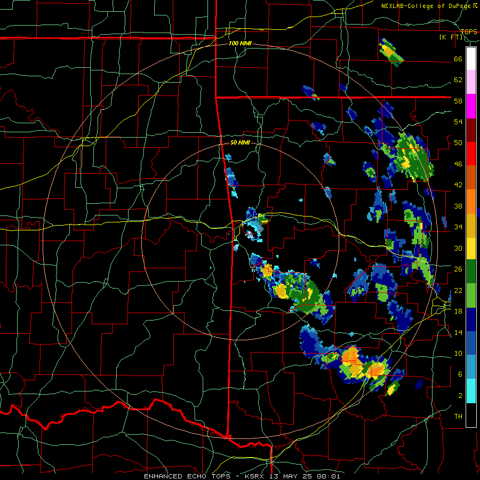The image size is (480, 480).
Task: Click the gold legend swatch
Action: 471,226
